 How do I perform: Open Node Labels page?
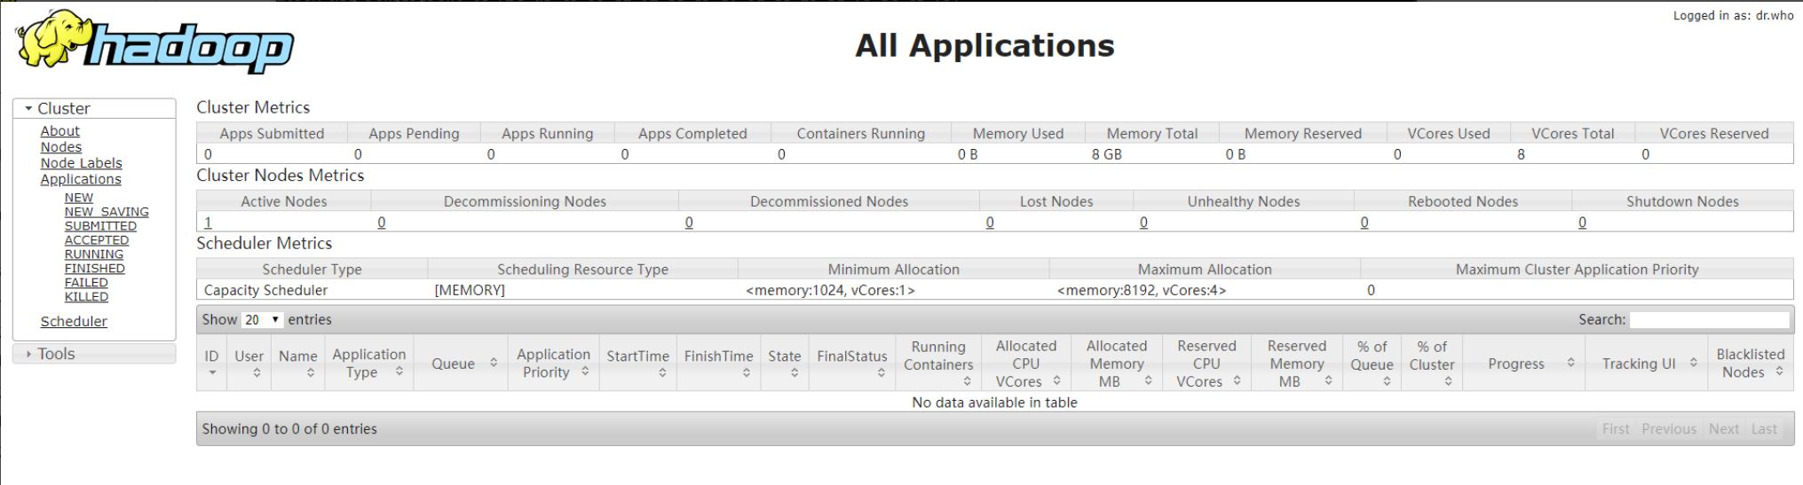click(82, 163)
